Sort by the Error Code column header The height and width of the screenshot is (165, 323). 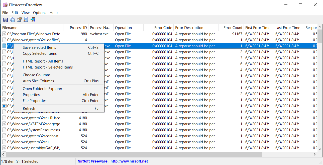pos(158,28)
